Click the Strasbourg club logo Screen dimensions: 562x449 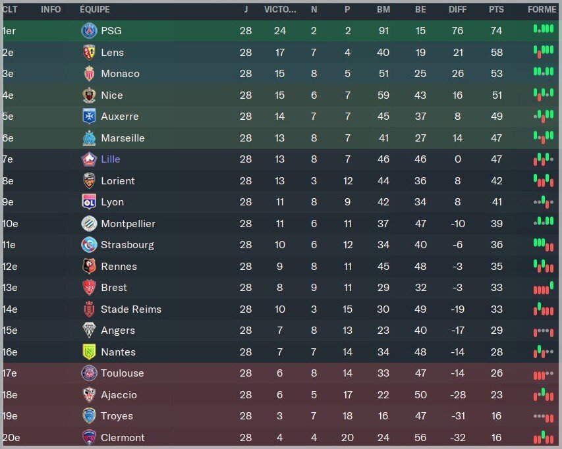(x=89, y=245)
